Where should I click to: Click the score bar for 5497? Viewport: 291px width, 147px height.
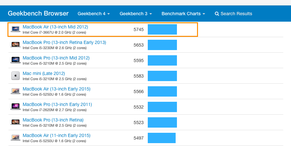[x=162, y=138]
